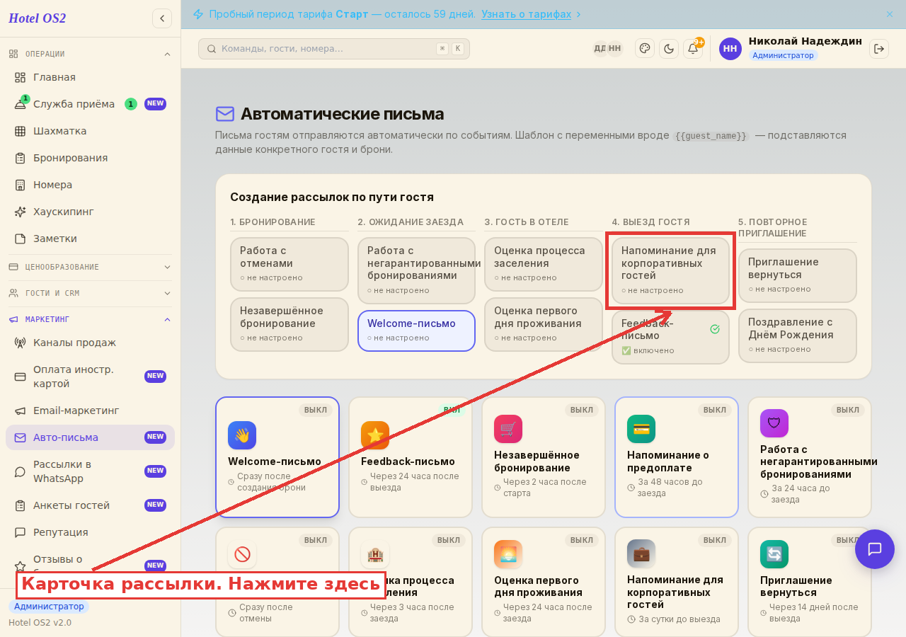Click the credit card icon for Напоминание о предоплате
Image resolution: width=906 pixels, height=637 pixels.
[641, 429]
